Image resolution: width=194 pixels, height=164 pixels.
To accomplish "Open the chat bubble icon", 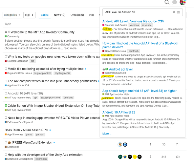I will pyautogui.click(x=175, y=2).
